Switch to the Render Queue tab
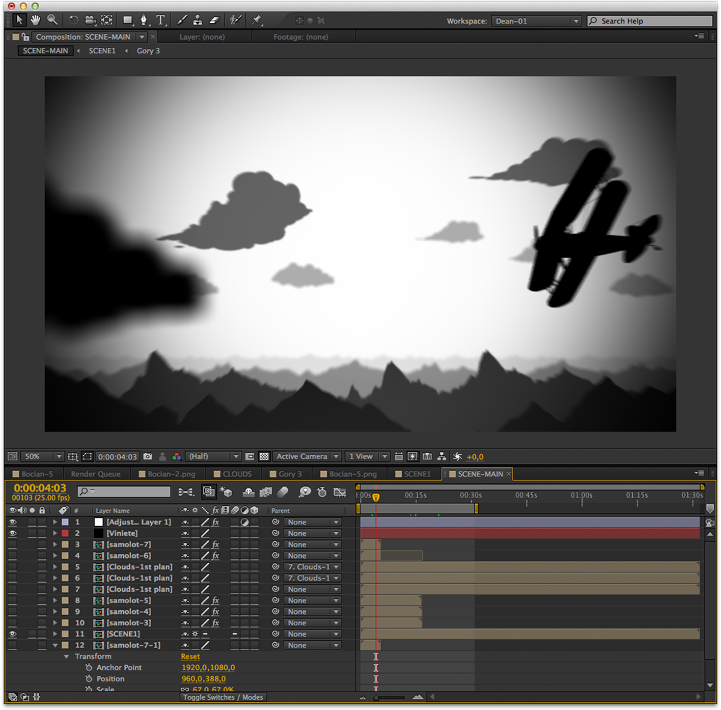The width and height of the screenshot is (721, 710). [96, 474]
